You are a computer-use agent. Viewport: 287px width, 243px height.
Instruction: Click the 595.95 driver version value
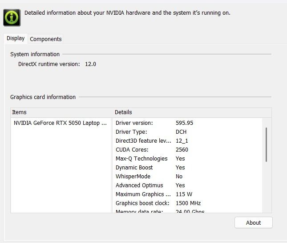point(184,123)
